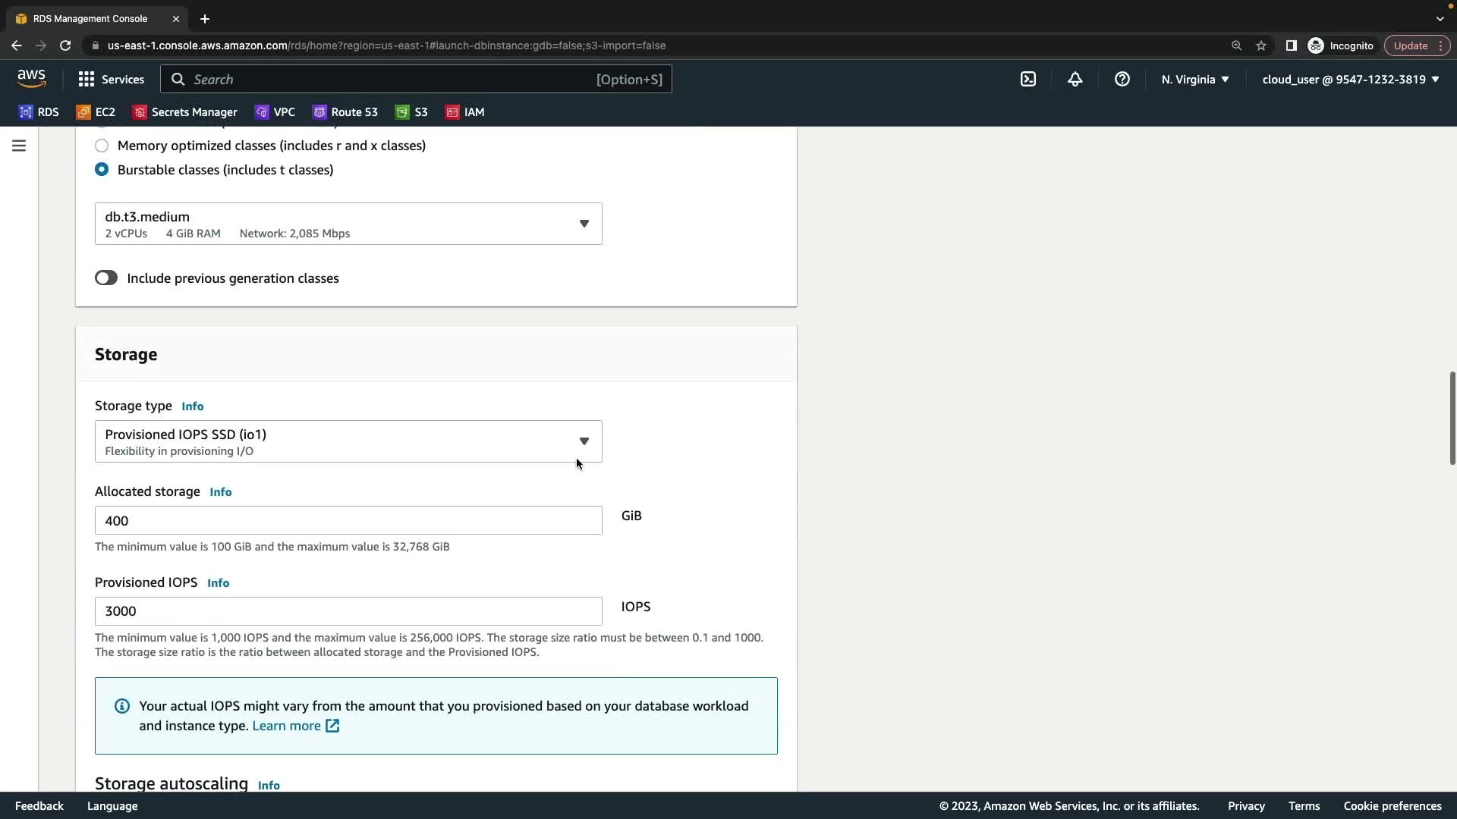Expand the hamburger side navigation menu
Screen dimensions: 1457x819
point(19,146)
